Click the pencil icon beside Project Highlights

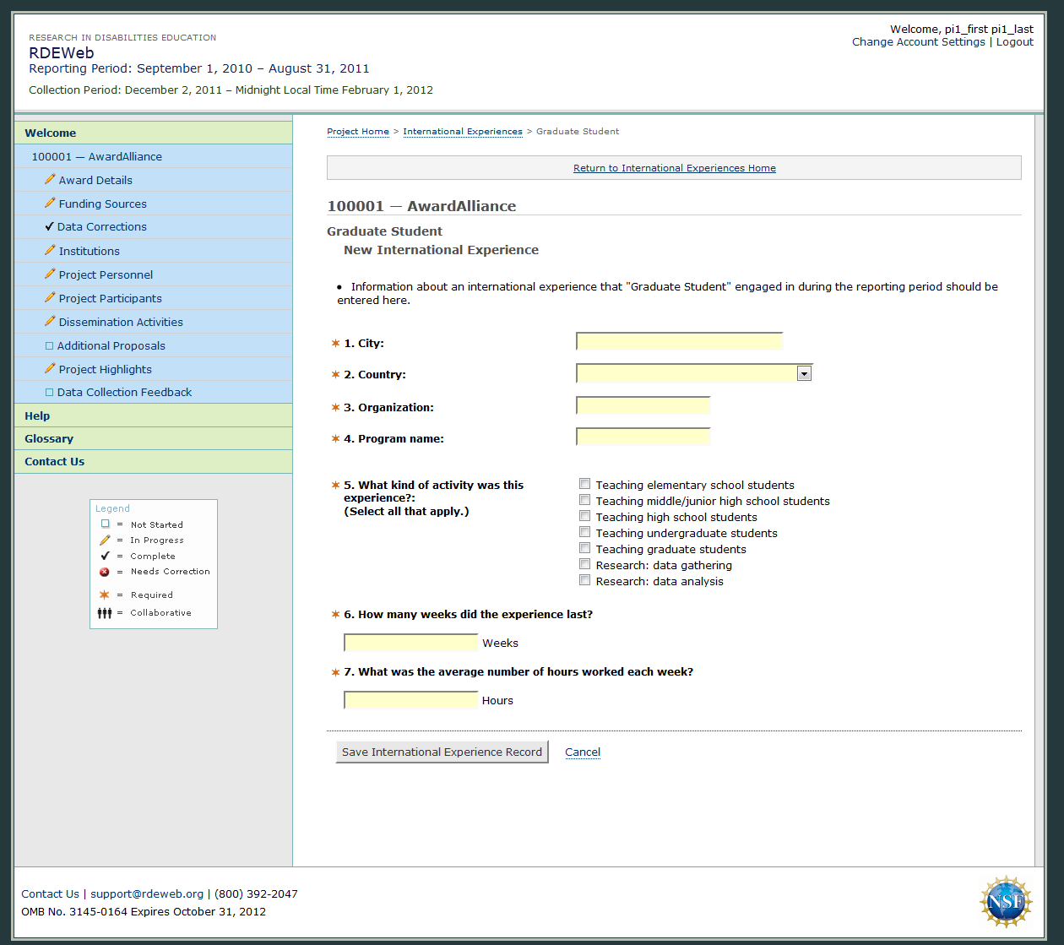click(x=50, y=368)
